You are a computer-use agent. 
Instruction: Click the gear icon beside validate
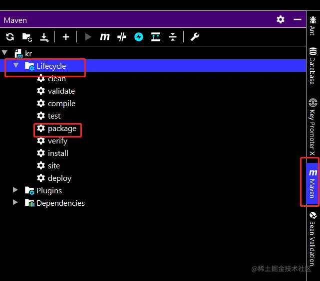(41, 91)
